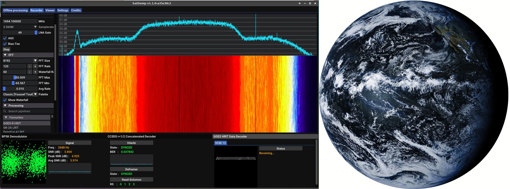The width and height of the screenshot is (510, 189).
Task: Uncheck the Bias-Tee option
Action: [5, 44]
